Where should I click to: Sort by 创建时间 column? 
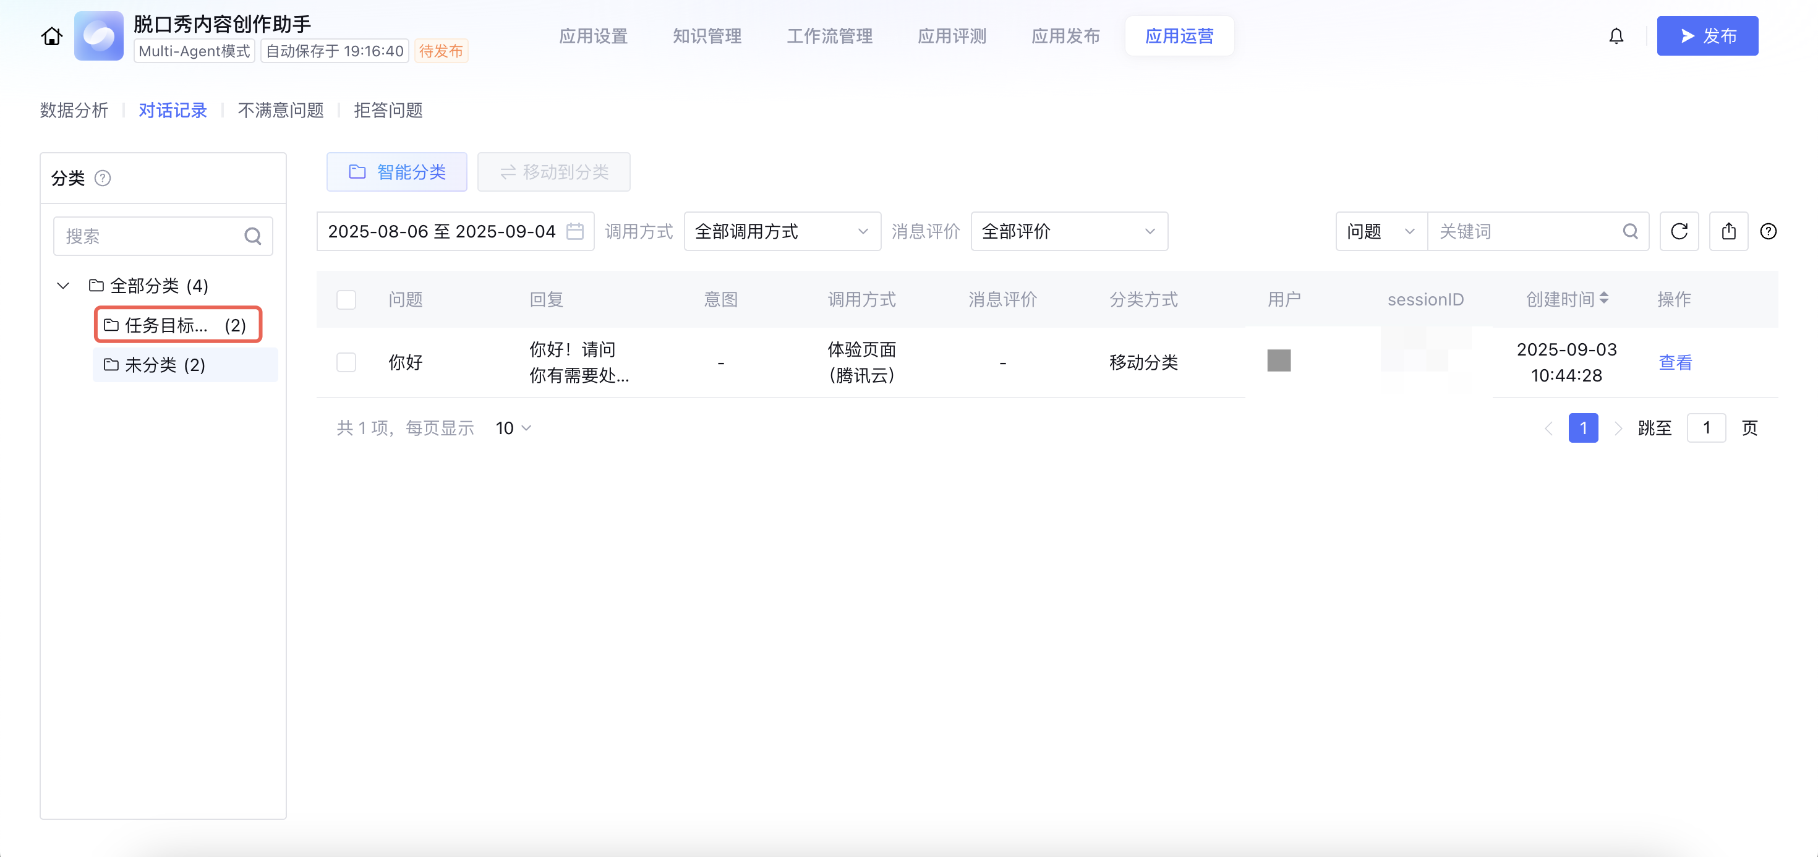point(1604,299)
